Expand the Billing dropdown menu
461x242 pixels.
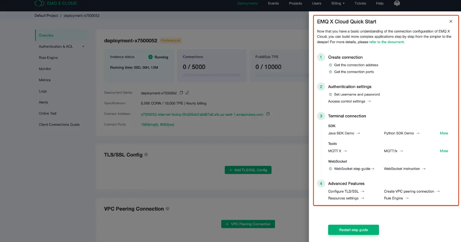(x=338, y=3)
